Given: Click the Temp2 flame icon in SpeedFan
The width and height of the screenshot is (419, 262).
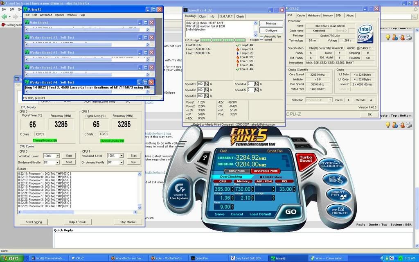Looking at the screenshot, I should [238, 49].
